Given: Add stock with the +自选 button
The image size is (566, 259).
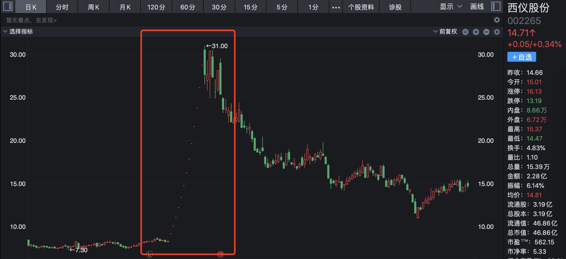Looking at the screenshot, I should [521, 57].
